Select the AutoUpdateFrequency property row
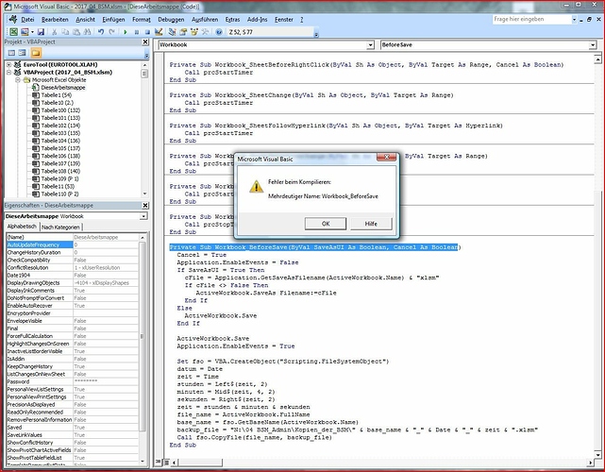The height and width of the screenshot is (472, 605). click(73, 244)
